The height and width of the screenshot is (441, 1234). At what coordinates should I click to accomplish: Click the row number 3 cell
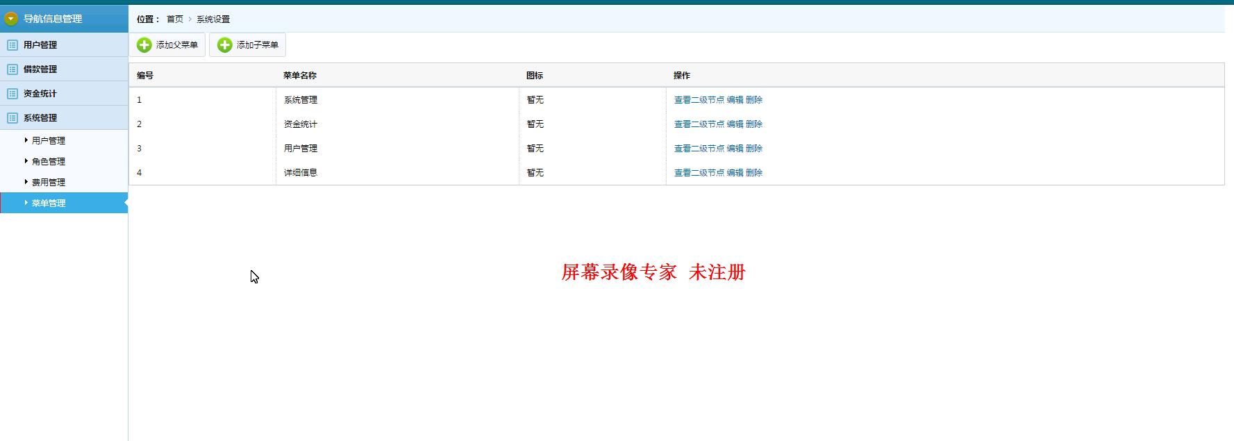click(139, 149)
